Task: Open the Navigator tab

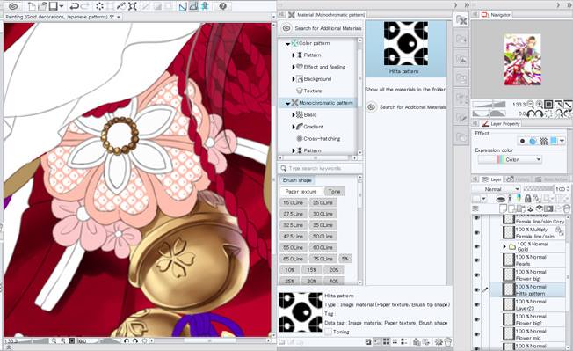Action: point(497,15)
